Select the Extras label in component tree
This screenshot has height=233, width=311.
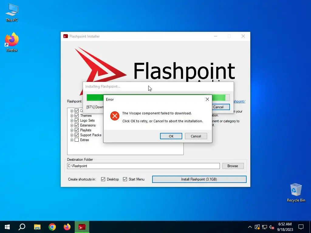pos(84,140)
